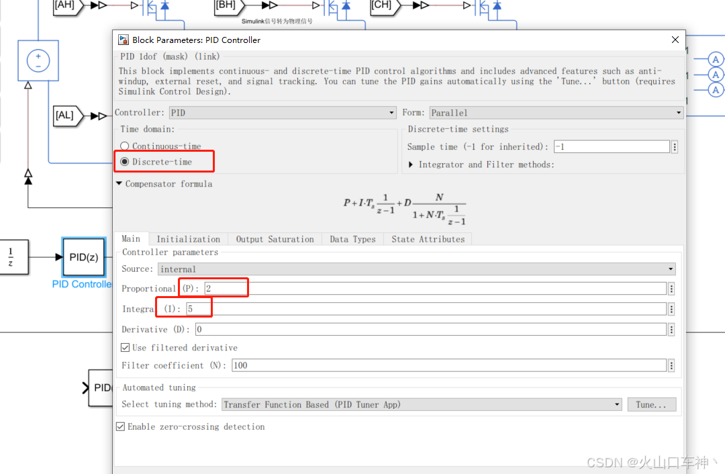
Task: Open the Output Saturation tab
Action: pyautogui.click(x=275, y=239)
